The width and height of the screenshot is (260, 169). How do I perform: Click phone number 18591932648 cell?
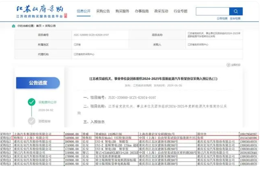point(248,153)
